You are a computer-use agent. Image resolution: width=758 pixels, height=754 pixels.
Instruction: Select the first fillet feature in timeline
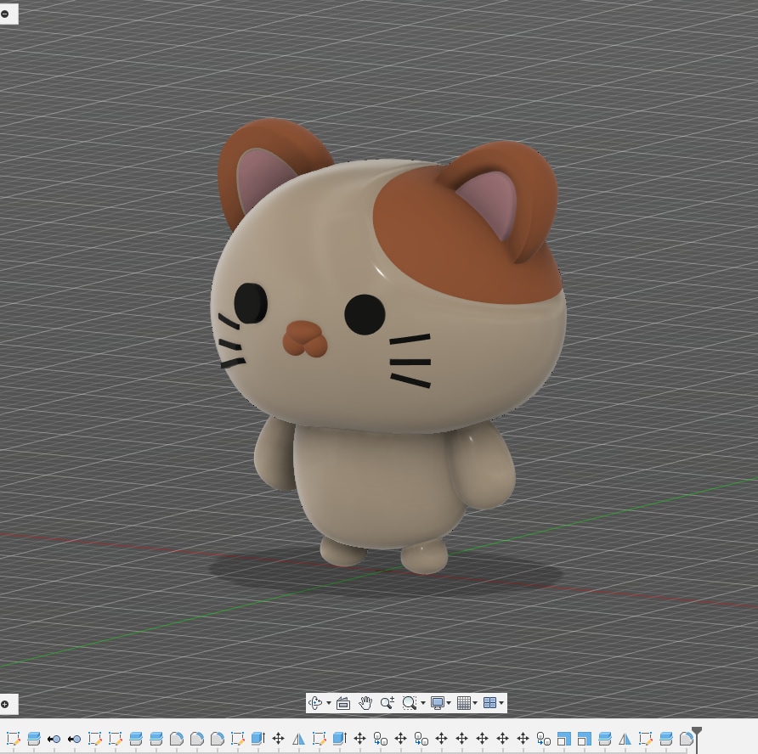[177, 739]
